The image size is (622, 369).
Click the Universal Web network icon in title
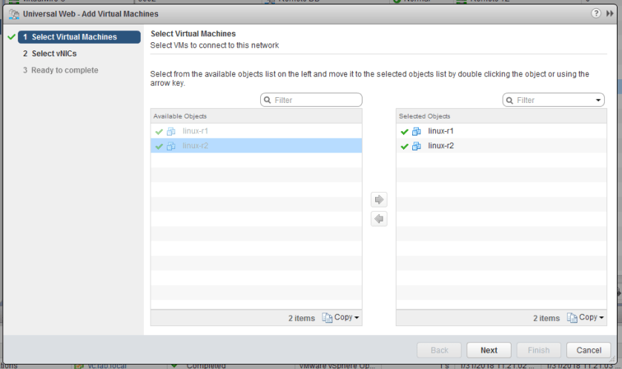[13, 14]
